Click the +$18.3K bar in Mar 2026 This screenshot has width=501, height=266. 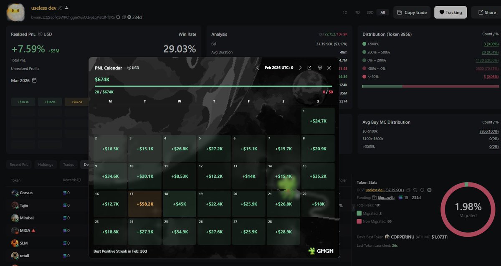[x=23, y=102]
